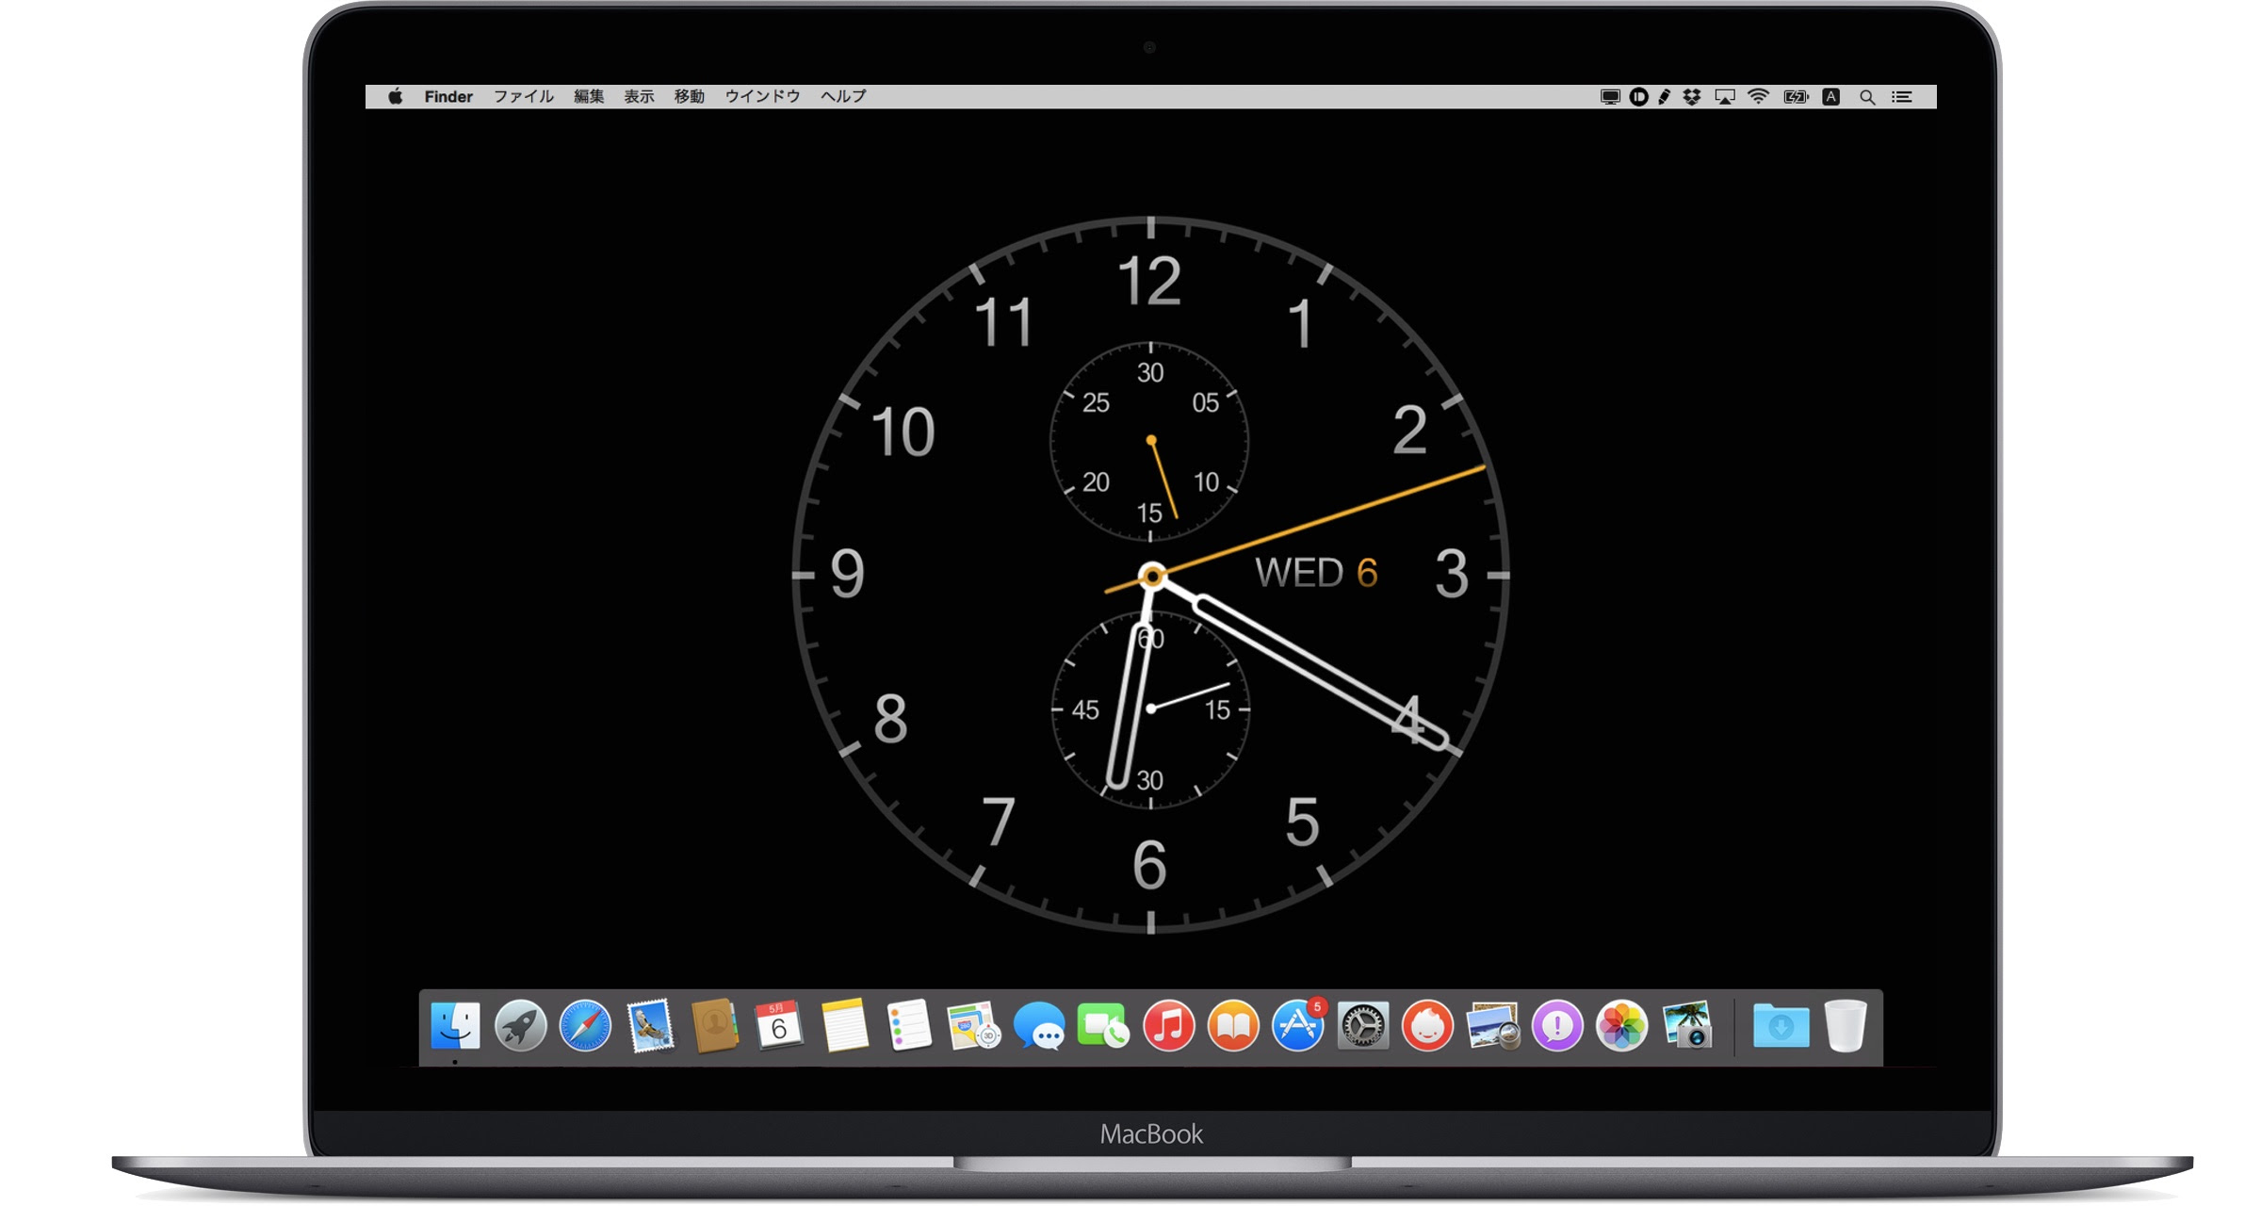
Task: Open the input source 'A' menu
Action: point(1830,97)
